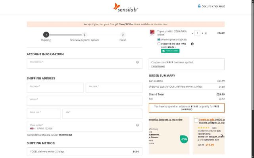Click the Sensilab logo

tap(126, 8)
